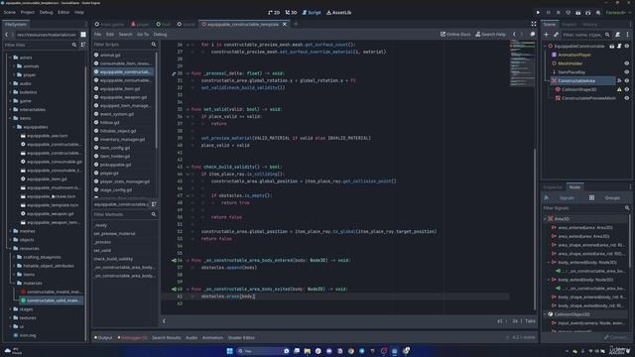
Task: Click the pause running project icon
Action: (549, 13)
